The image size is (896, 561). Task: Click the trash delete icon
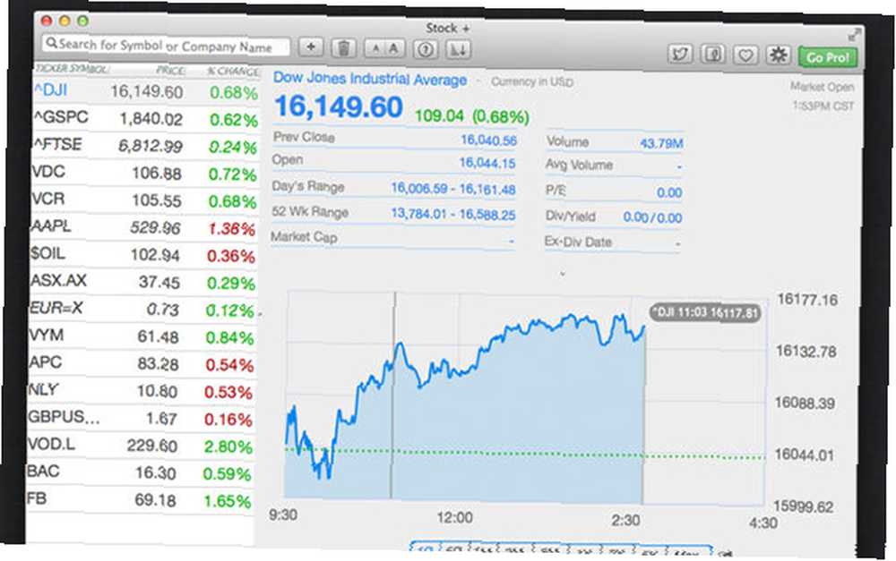(x=343, y=48)
